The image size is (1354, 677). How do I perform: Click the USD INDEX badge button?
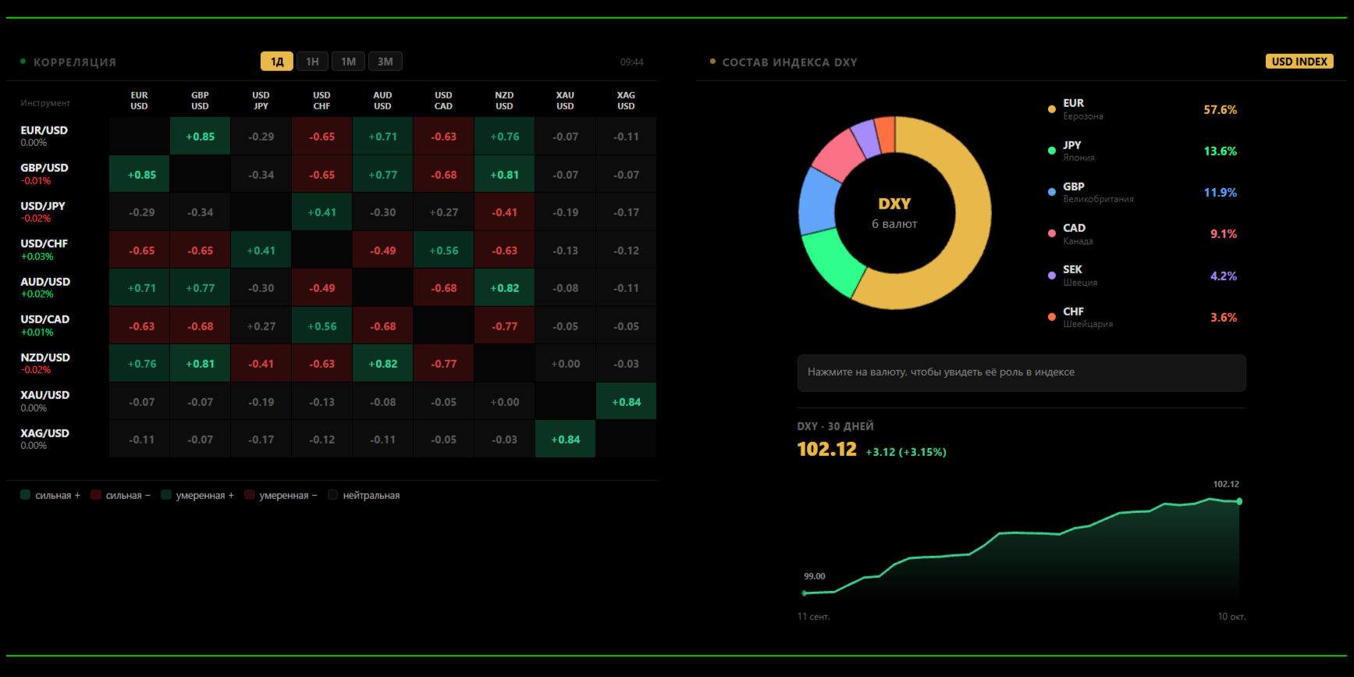[1299, 62]
